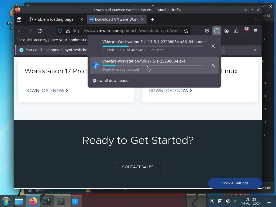This screenshot has height=207, width=276.
Task: Select the Download VMware Workstation tab
Action: [x=117, y=19]
